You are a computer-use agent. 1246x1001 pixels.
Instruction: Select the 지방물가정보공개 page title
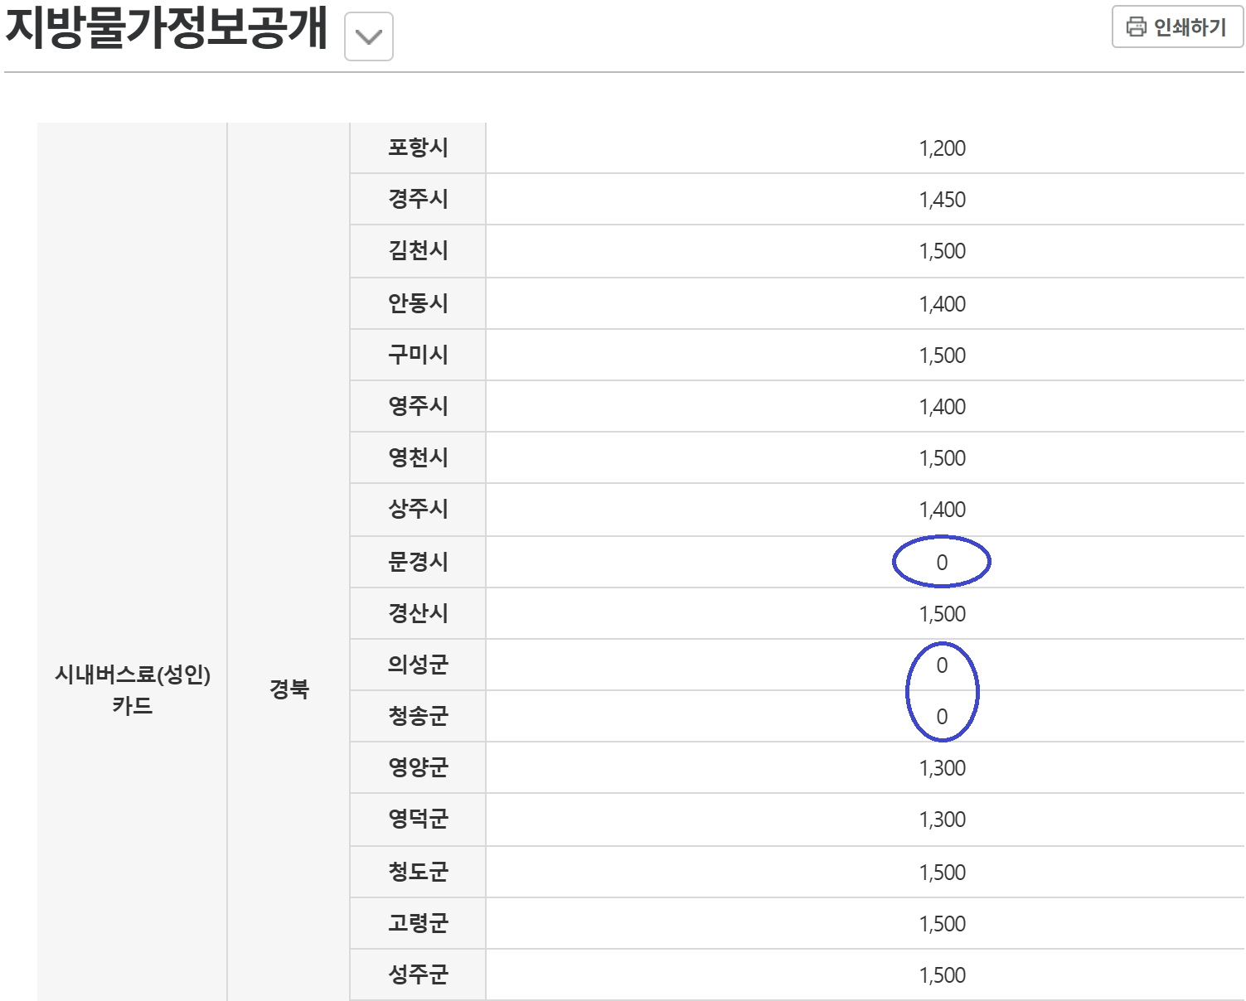click(167, 27)
